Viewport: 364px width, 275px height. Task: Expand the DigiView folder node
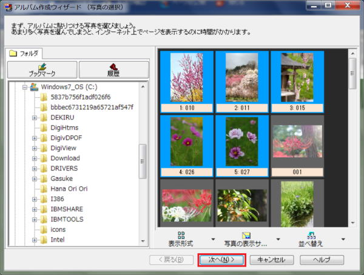(x=35, y=148)
